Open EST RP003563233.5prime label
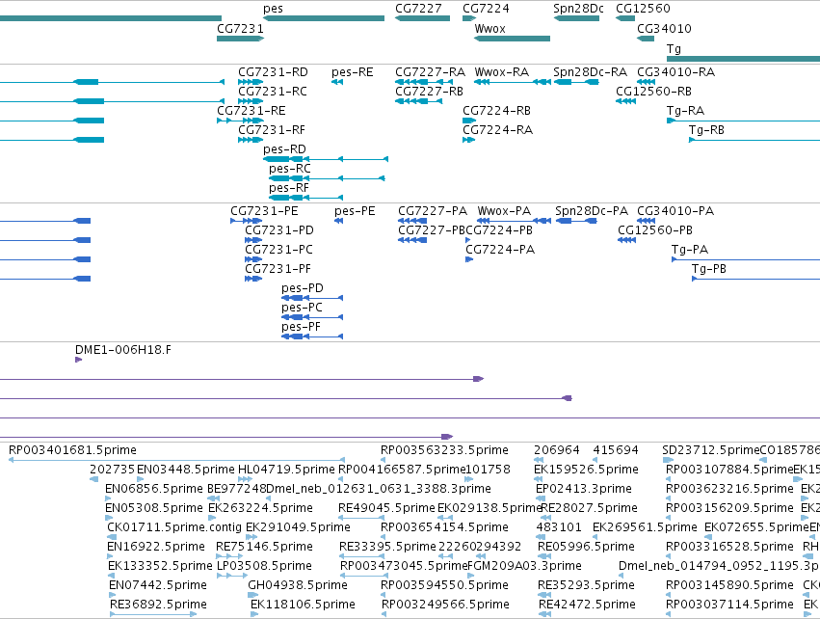Image resolution: width=820 pixels, height=619 pixels. [444, 450]
